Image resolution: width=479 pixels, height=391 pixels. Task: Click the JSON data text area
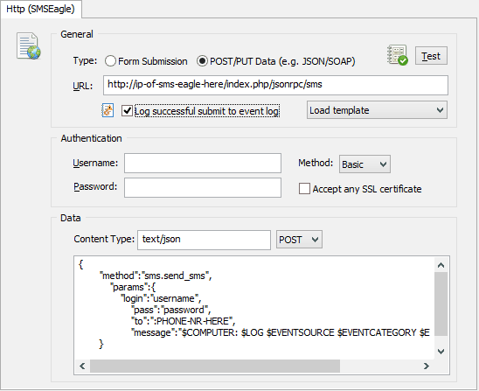click(x=254, y=308)
